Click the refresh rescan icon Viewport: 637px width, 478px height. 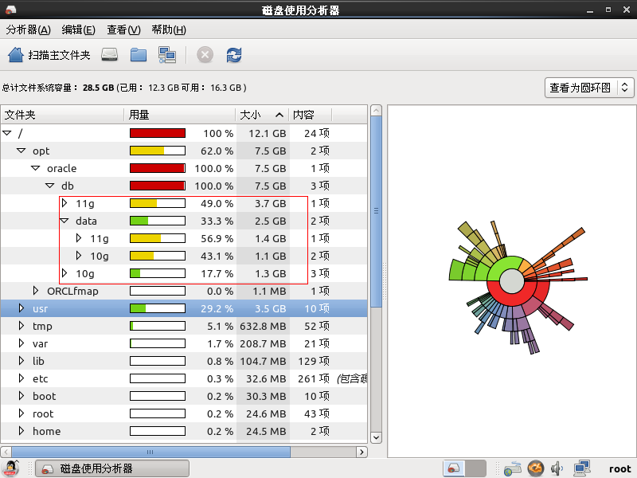[234, 55]
